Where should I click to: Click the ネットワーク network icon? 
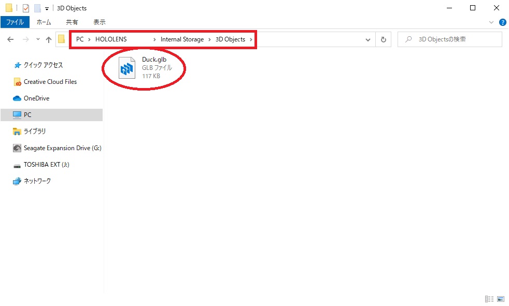17,181
